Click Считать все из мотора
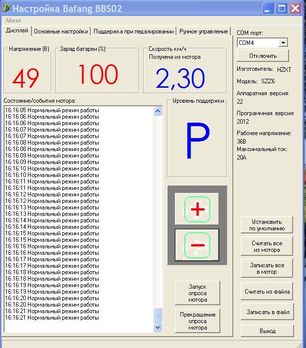Image resolution: width=306 pixels, height=348 pixels. point(267,246)
